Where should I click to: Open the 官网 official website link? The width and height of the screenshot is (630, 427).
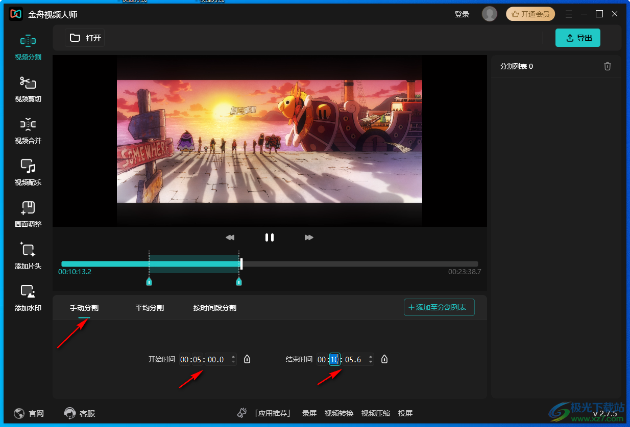tap(29, 413)
